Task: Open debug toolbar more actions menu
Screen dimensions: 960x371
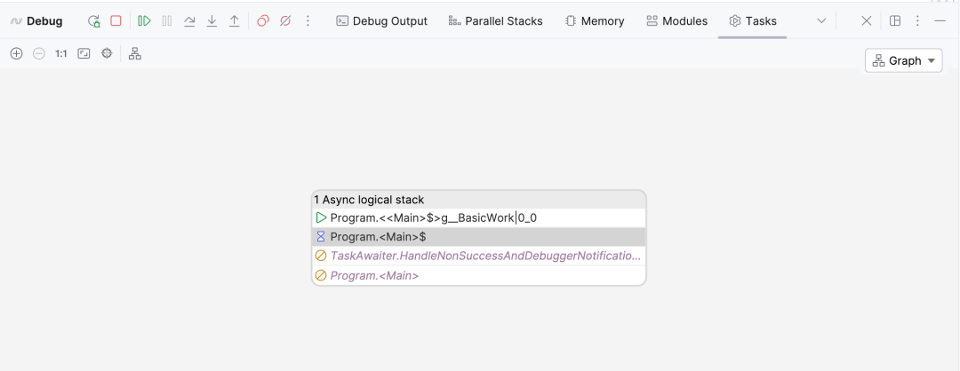Action: pyautogui.click(x=308, y=21)
